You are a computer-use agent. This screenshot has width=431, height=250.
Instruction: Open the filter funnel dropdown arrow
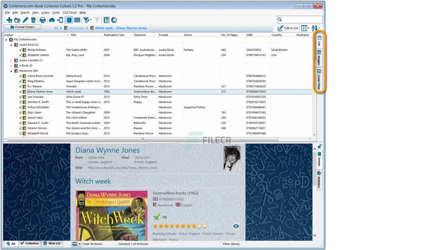point(91,20)
